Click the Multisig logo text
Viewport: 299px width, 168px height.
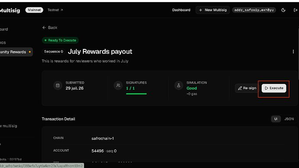click(10, 10)
